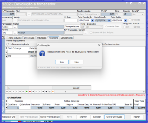Screen dimensions: 148x123
Task: Open N.º Transação J para H lookup ellipsis
Action: 85,33
